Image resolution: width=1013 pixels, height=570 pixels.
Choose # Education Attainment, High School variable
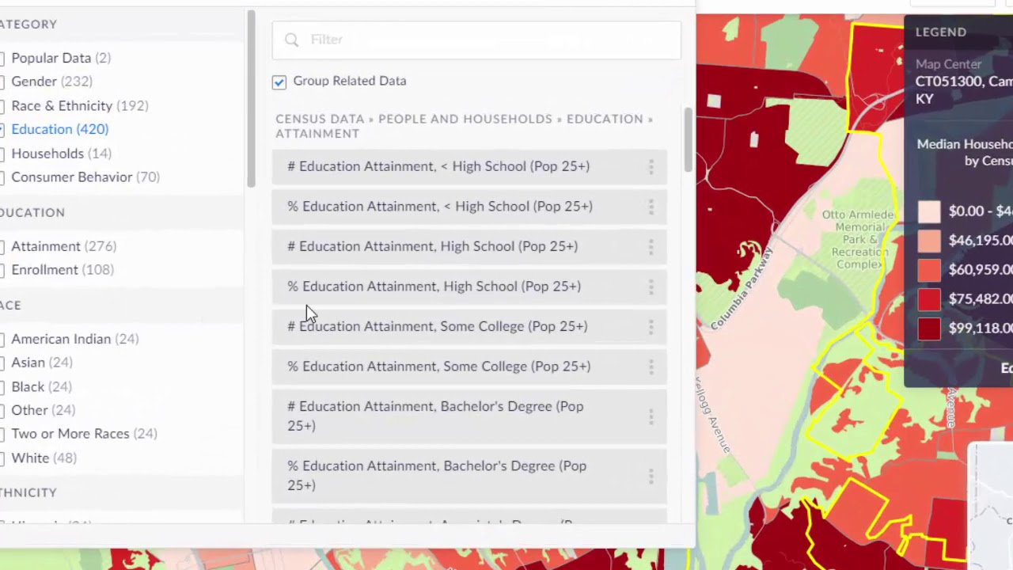click(x=432, y=246)
